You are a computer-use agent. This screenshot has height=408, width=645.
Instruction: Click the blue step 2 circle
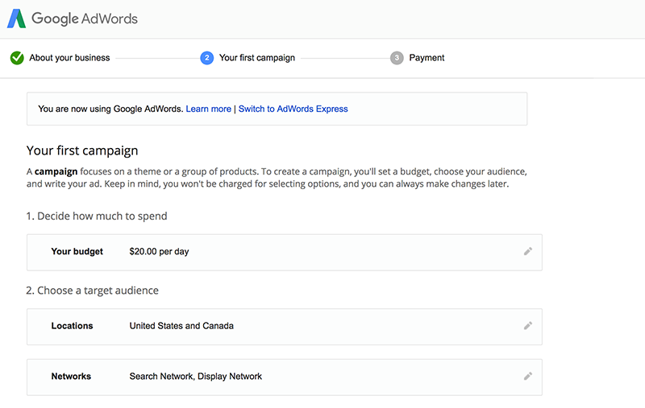coord(206,58)
